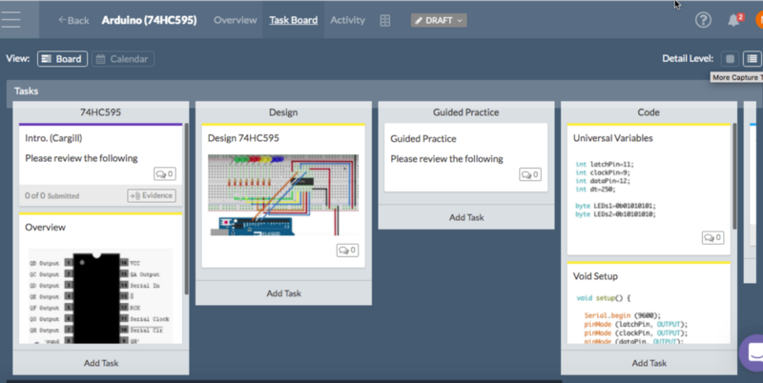This screenshot has height=383, width=763.
Task: Switch to Board view
Action: (62, 59)
